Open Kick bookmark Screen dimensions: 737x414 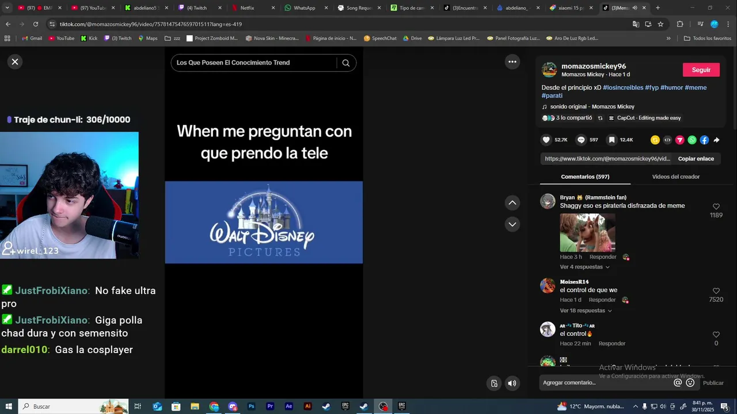click(89, 39)
